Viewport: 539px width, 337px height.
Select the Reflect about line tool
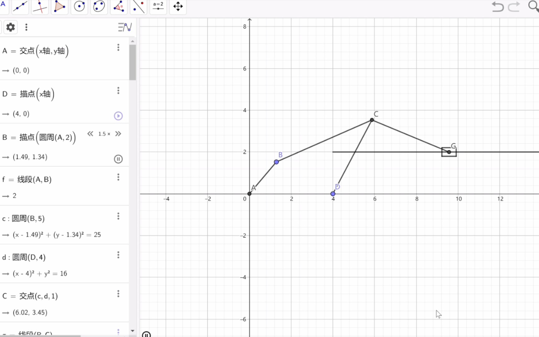click(138, 7)
